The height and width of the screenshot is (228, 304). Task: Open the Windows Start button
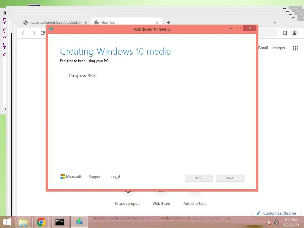[x=7, y=222]
